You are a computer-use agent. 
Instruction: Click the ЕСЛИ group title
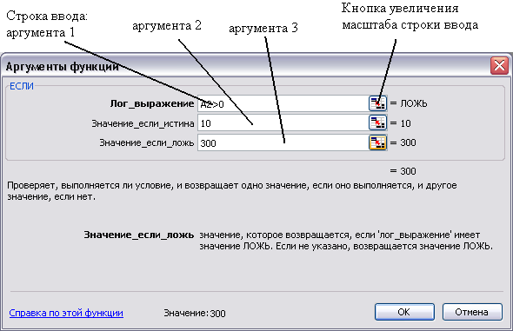[22, 86]
